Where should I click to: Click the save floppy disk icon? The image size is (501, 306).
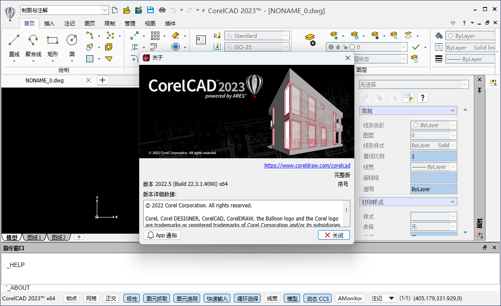click(x=150, y=10)
